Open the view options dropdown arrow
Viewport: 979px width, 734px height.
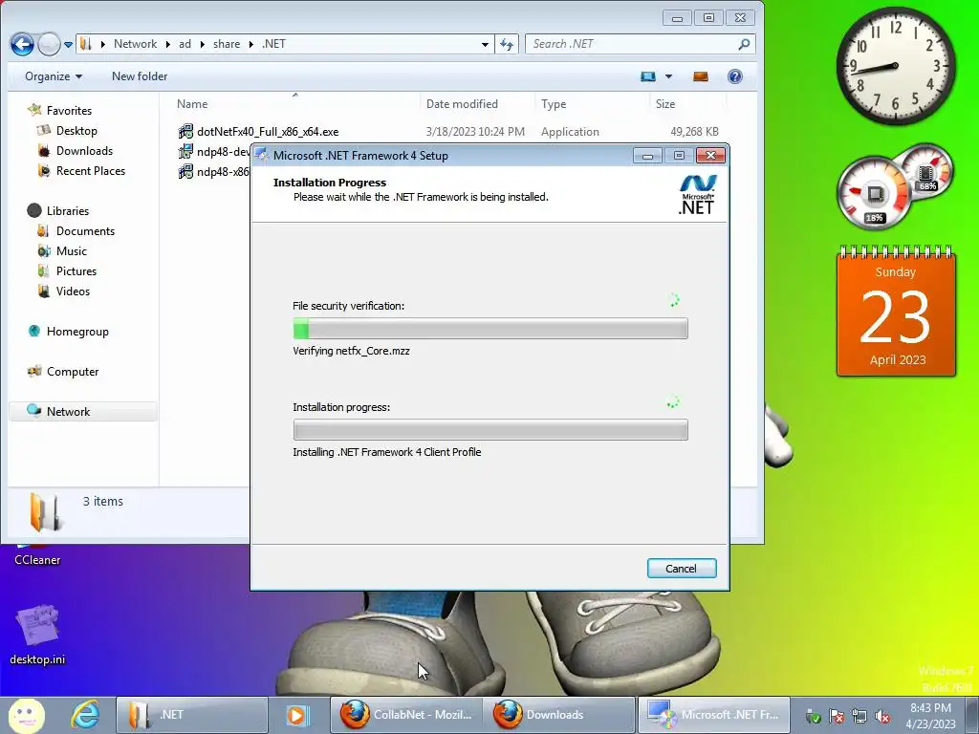668,76
